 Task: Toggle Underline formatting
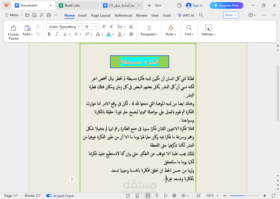[x=65, y=34]
